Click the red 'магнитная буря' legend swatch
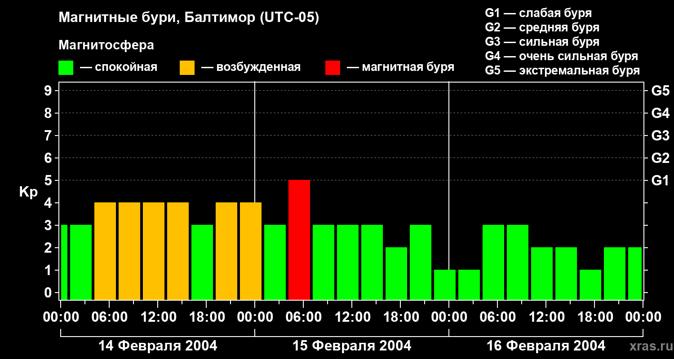Viewport: 674px width, 359px height. point(333,68)
